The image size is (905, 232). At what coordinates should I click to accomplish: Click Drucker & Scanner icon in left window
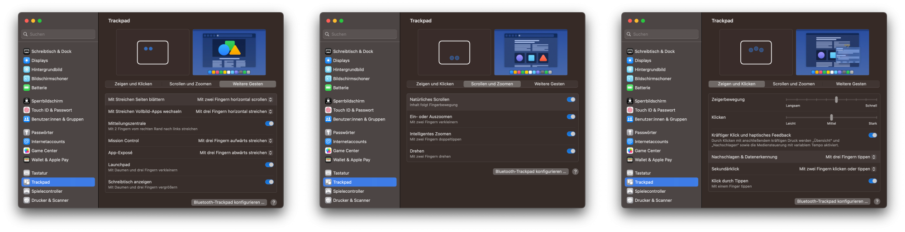click(x=27, y=200)
